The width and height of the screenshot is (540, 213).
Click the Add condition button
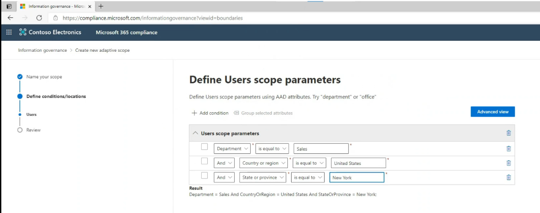click(x=210, y=113)
